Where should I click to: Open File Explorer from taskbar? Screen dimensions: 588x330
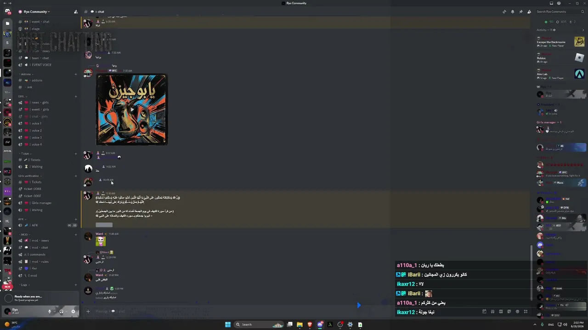point(300,324)
